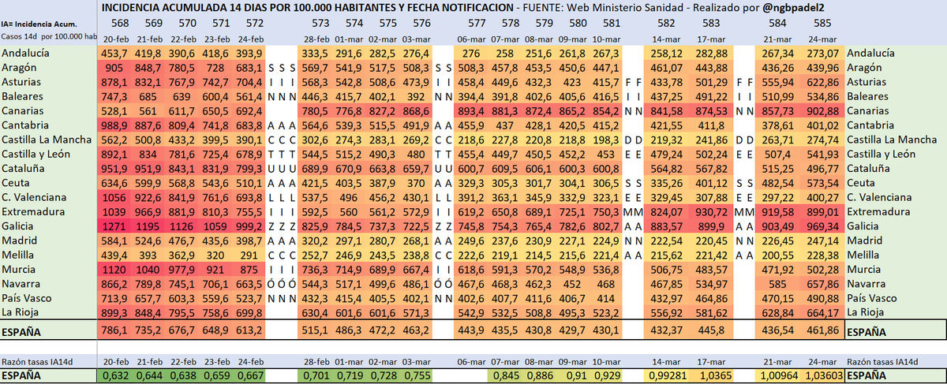
Task: Select Aragón's 20-feb value 905
Action: 115,68
